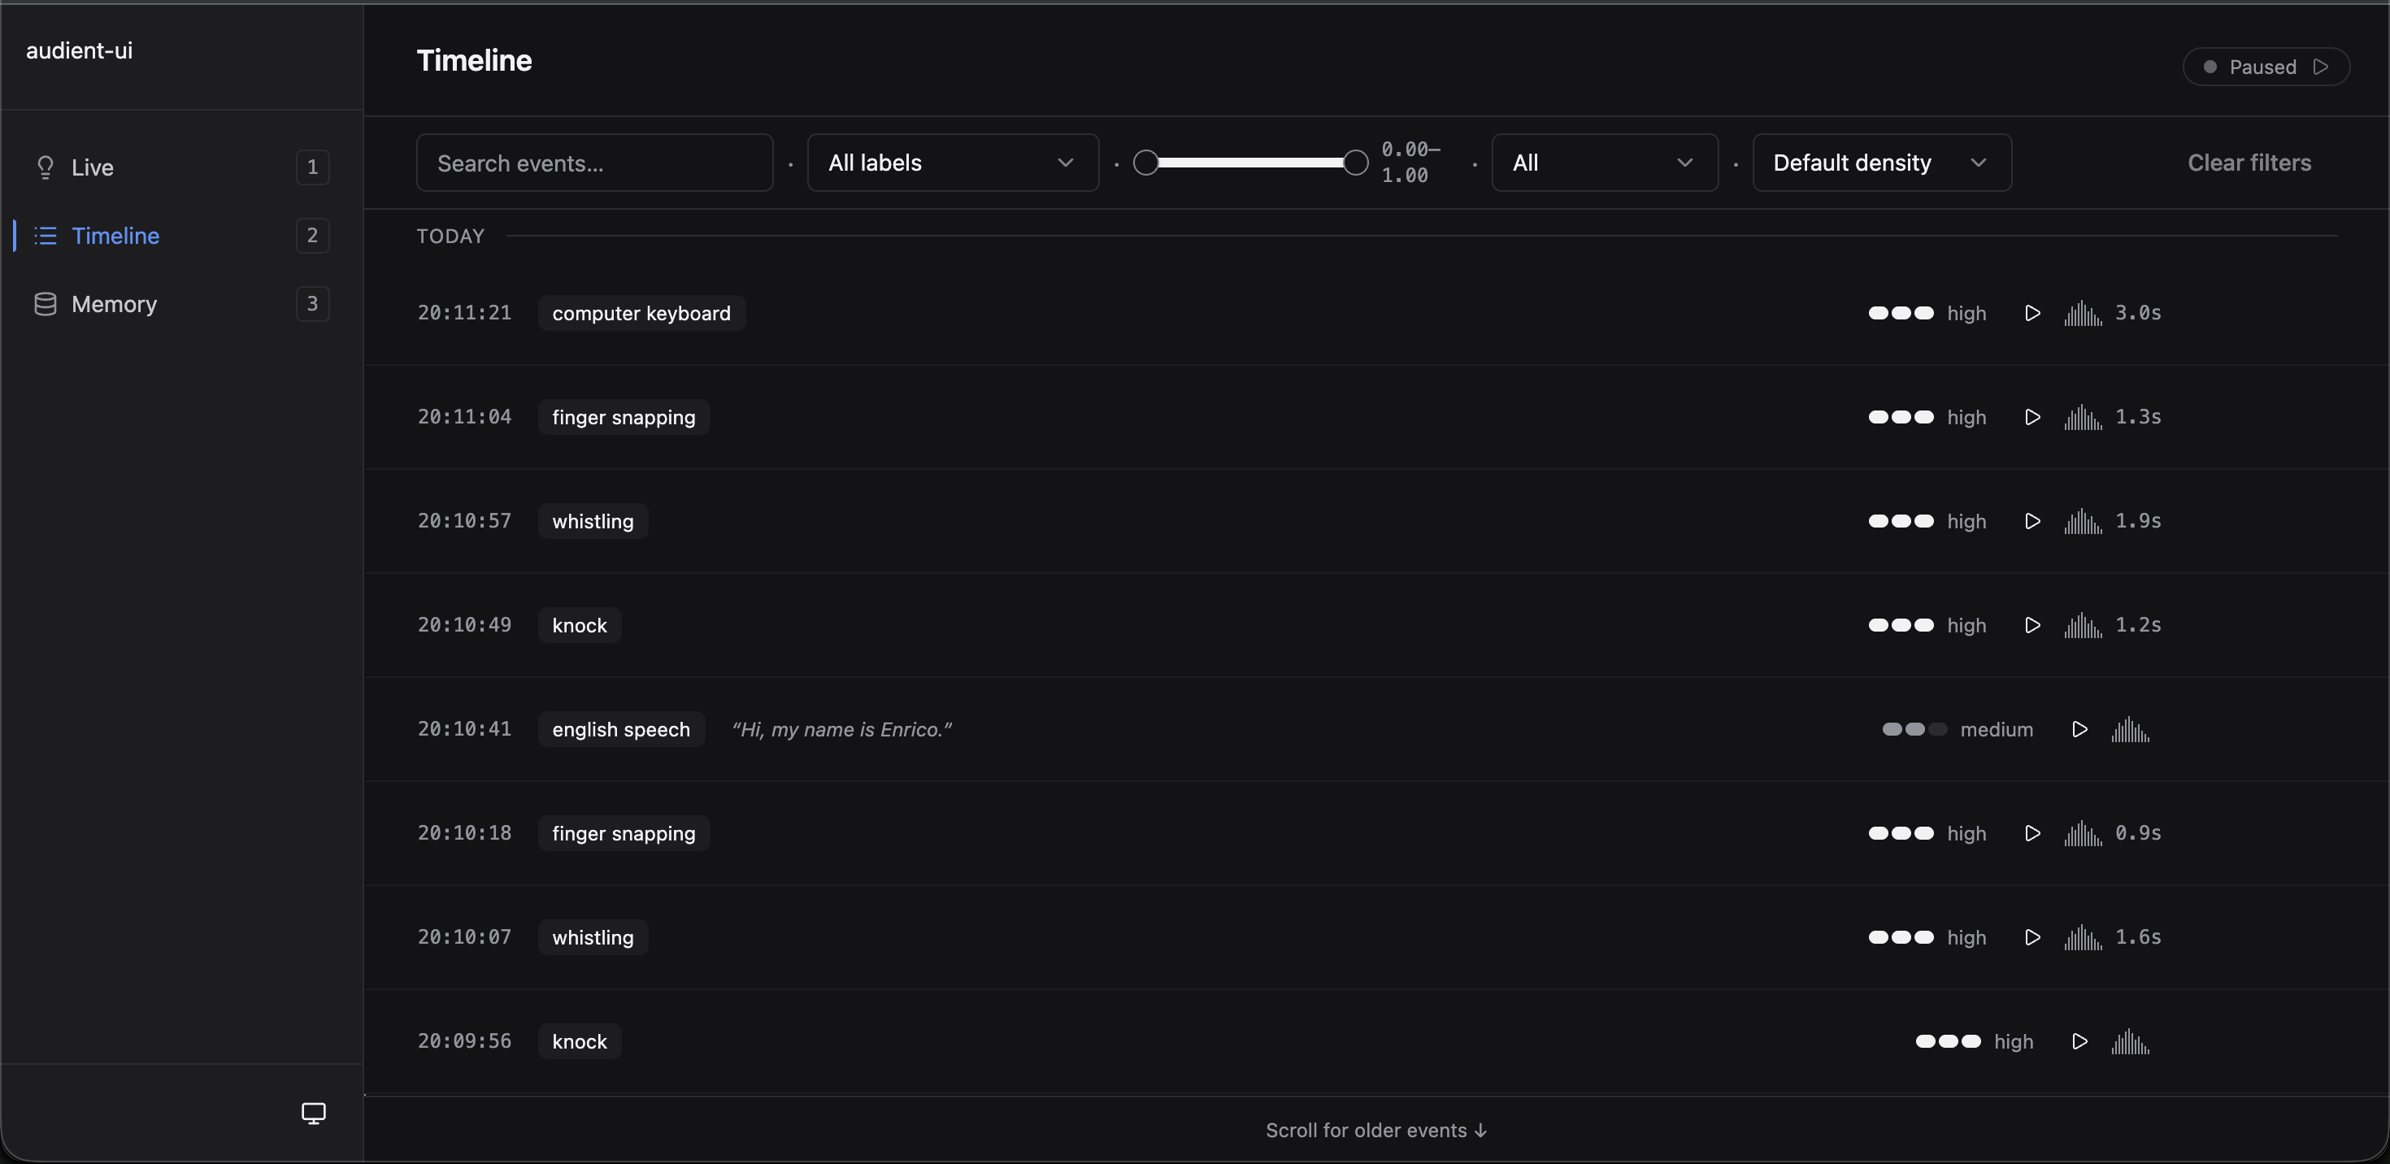The height and width of the screenshot is (1164, 2390).
Task: Open waveform for computer keyboard event
Action: coord(2083,314)
